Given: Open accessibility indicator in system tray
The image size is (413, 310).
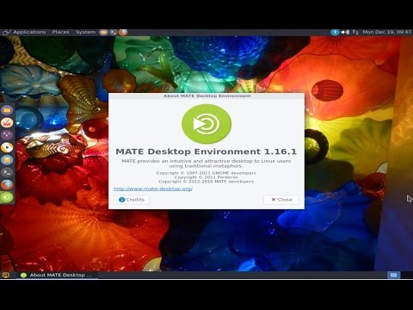Looking at the screenshot, I should 335,32.
